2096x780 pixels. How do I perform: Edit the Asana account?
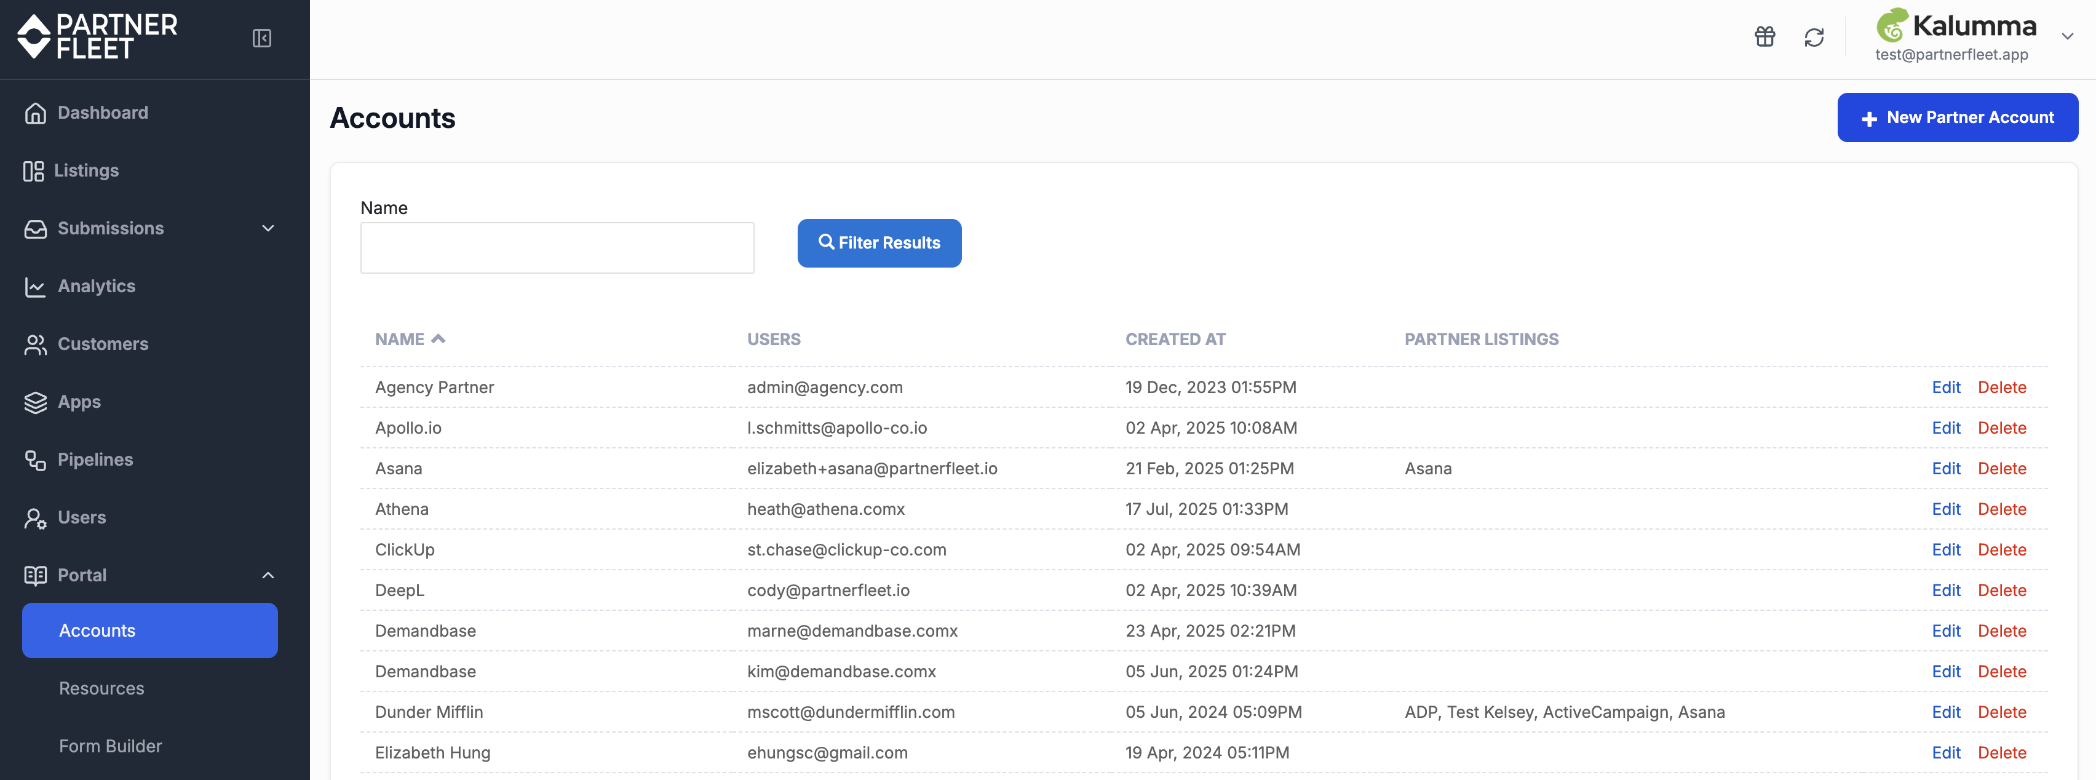point(1945,469)
